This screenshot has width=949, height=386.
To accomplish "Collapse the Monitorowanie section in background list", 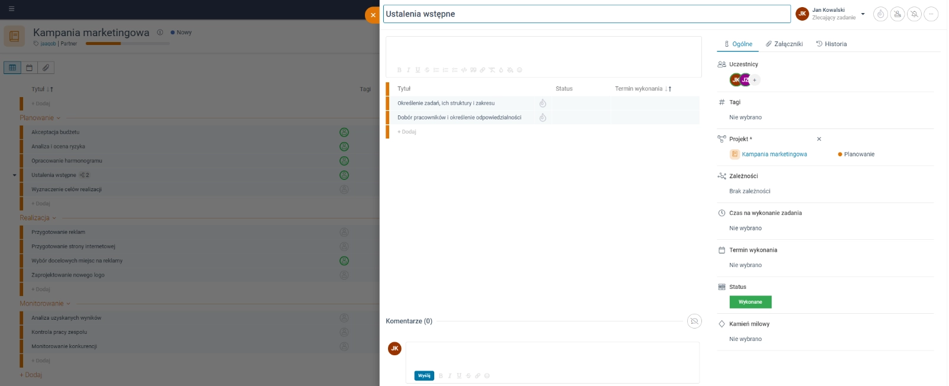I will pos(68,304).
